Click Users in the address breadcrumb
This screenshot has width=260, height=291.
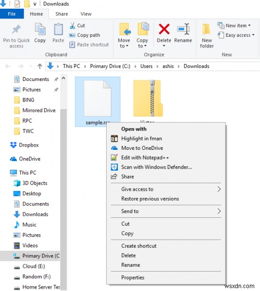point(146,66)
